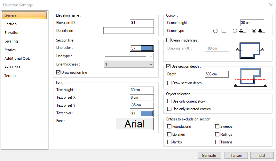
Task: Click the Arial font preview button
Action: pos(135,124)
